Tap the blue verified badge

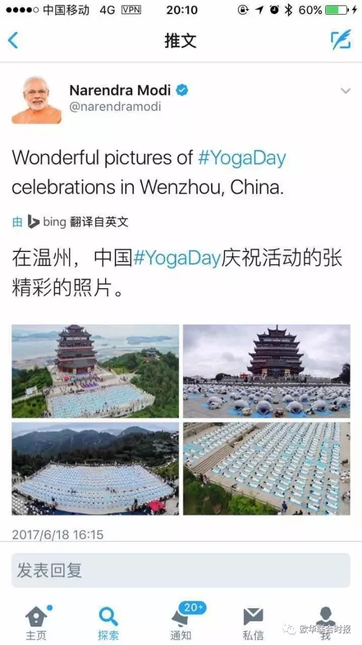pos(182,90)
